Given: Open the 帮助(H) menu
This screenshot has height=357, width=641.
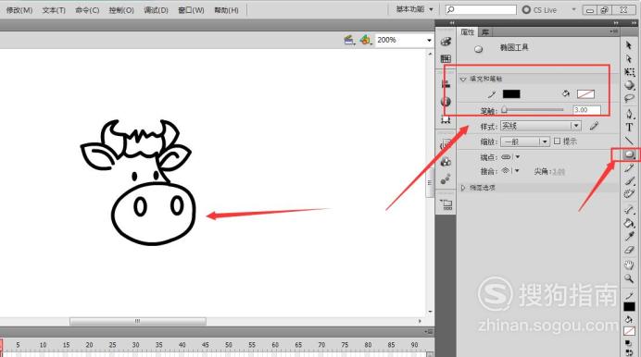Looking at the screenshot, I should (x=226, y=10).
